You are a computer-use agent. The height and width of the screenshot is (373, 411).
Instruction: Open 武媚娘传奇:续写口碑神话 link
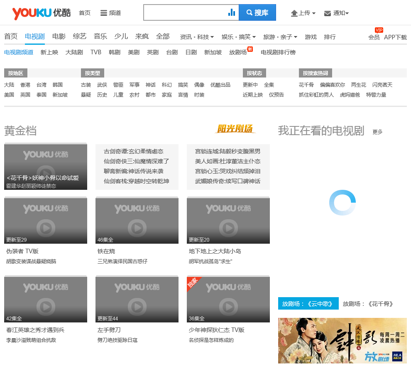[x=228, y=181]
